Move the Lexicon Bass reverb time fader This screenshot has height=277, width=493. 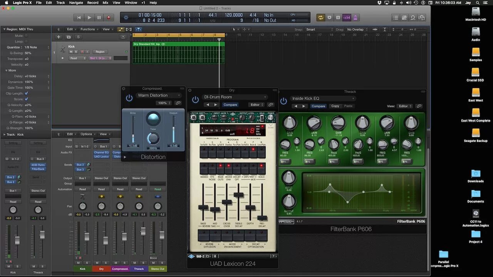203,207
